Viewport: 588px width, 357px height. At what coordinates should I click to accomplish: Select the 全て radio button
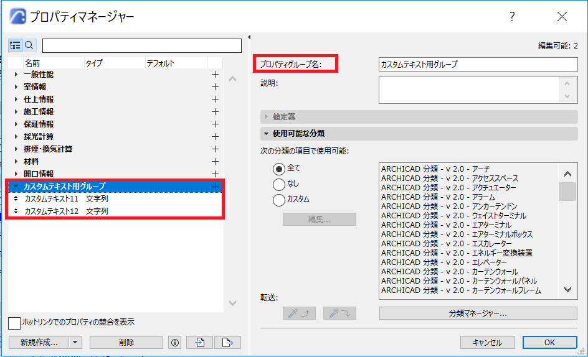(279, 169)
